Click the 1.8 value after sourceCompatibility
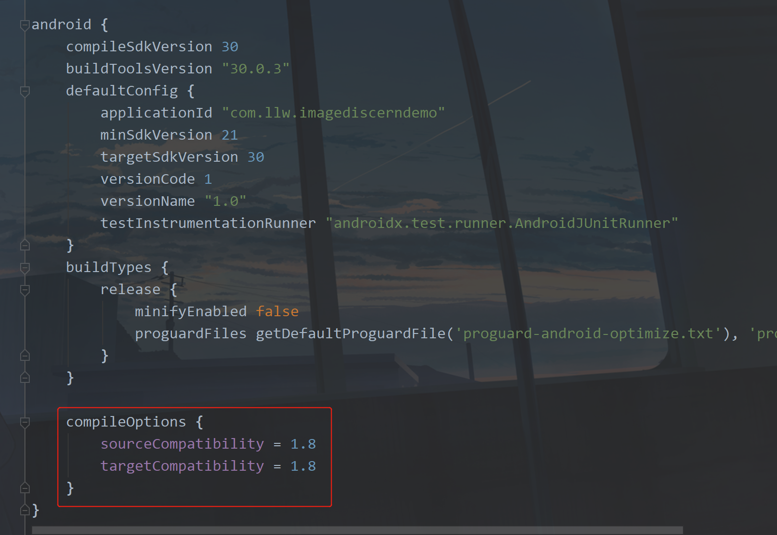Viewport: 777px width, 535px height. 303,444
